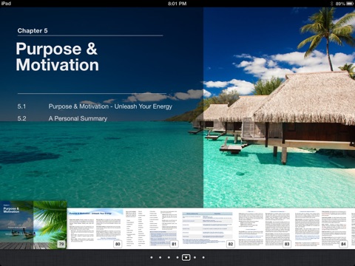This screenshot has height=266, width=355.
Task: Go to the third chapter dot
Action: 169,257
